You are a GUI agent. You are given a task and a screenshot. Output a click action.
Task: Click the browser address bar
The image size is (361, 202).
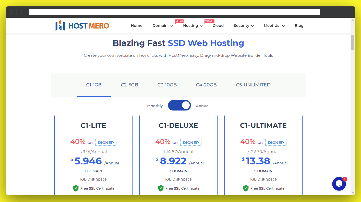174,12
